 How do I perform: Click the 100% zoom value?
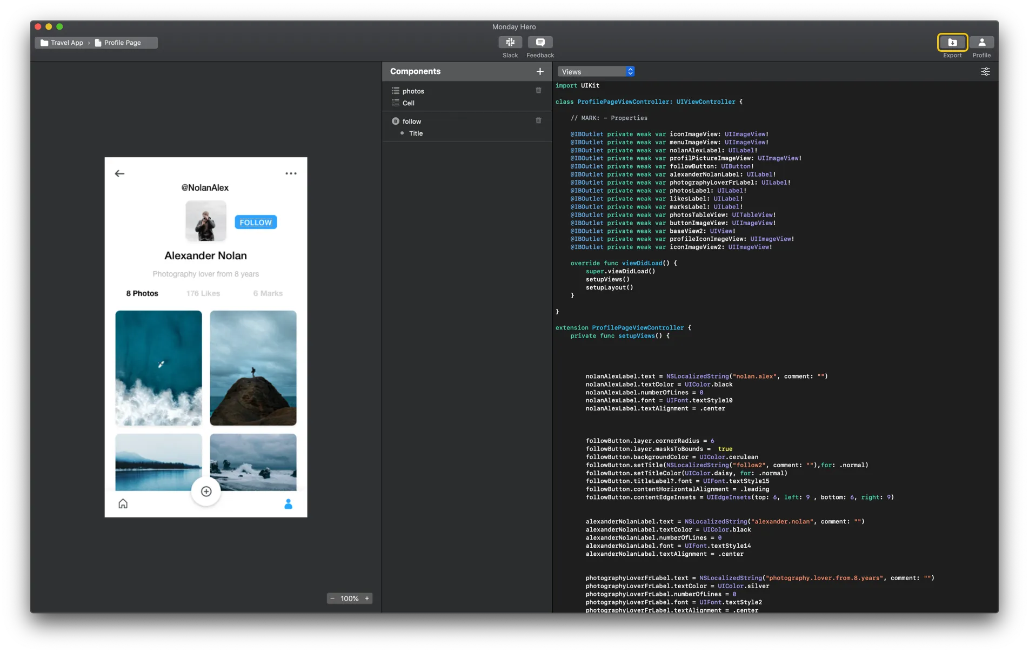(350, 598)
